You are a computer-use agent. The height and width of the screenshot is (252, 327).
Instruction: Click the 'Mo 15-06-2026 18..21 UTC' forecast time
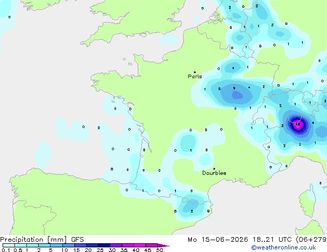coord(240,240)
